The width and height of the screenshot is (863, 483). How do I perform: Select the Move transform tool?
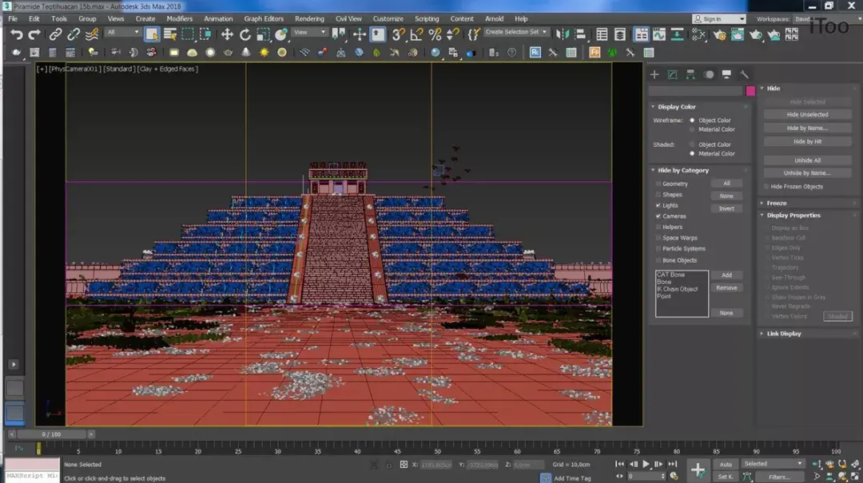(227, 34)
